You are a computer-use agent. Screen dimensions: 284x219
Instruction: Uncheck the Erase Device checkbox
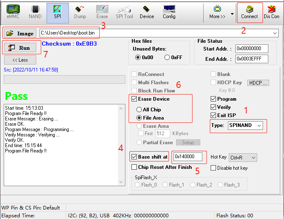click(x=134, y=99)
